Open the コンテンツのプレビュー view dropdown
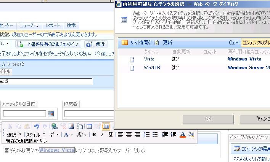This screenshot has width=270, height=162. click(x=256, y=43)
